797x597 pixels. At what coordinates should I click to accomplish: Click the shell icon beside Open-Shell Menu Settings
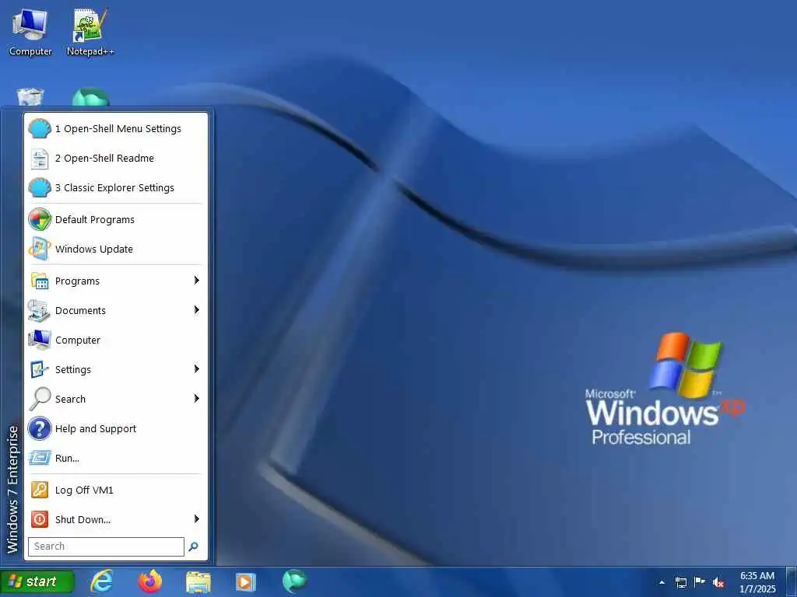click(x=40, y=129)
